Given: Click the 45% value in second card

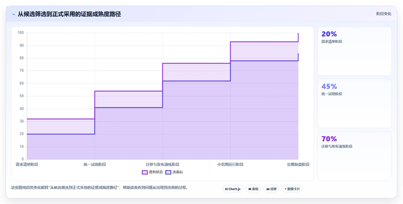Looking at the screenshot, I should coord(329,87).
